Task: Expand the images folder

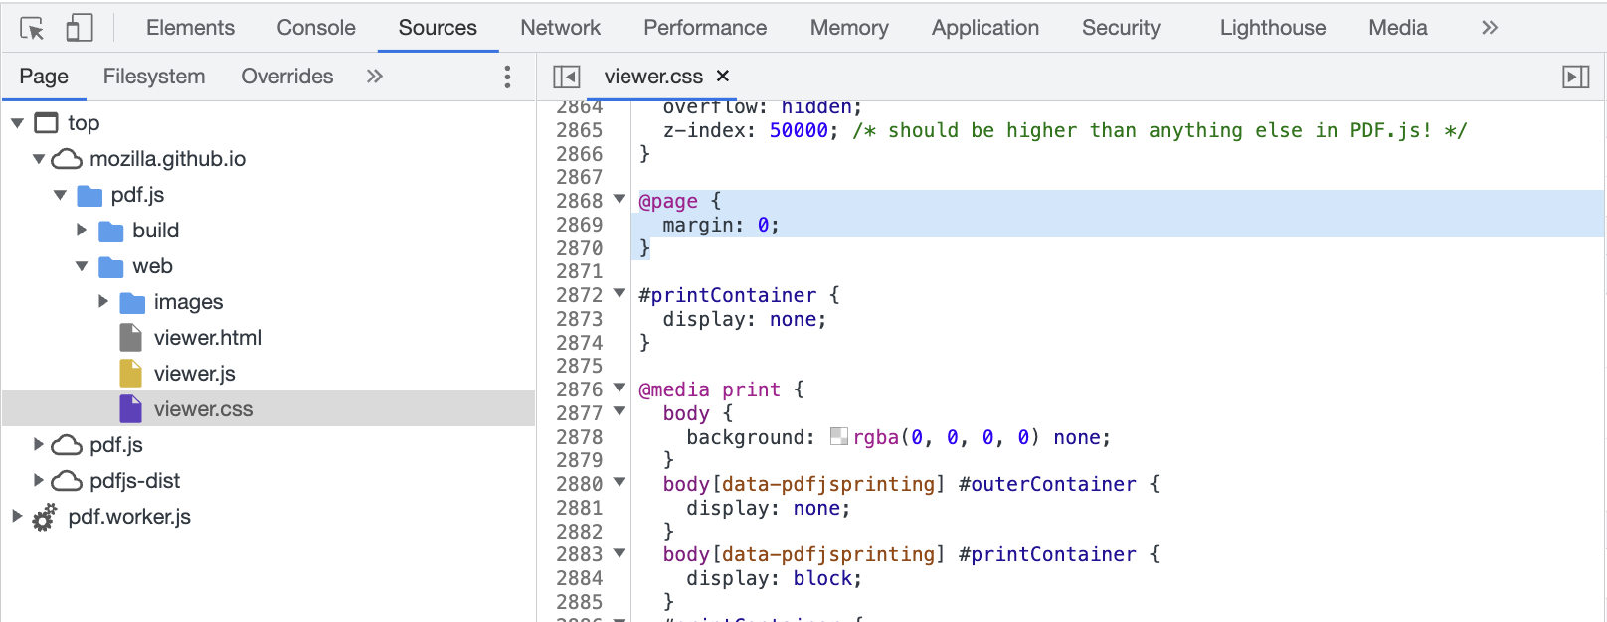Action: point(103,301)
